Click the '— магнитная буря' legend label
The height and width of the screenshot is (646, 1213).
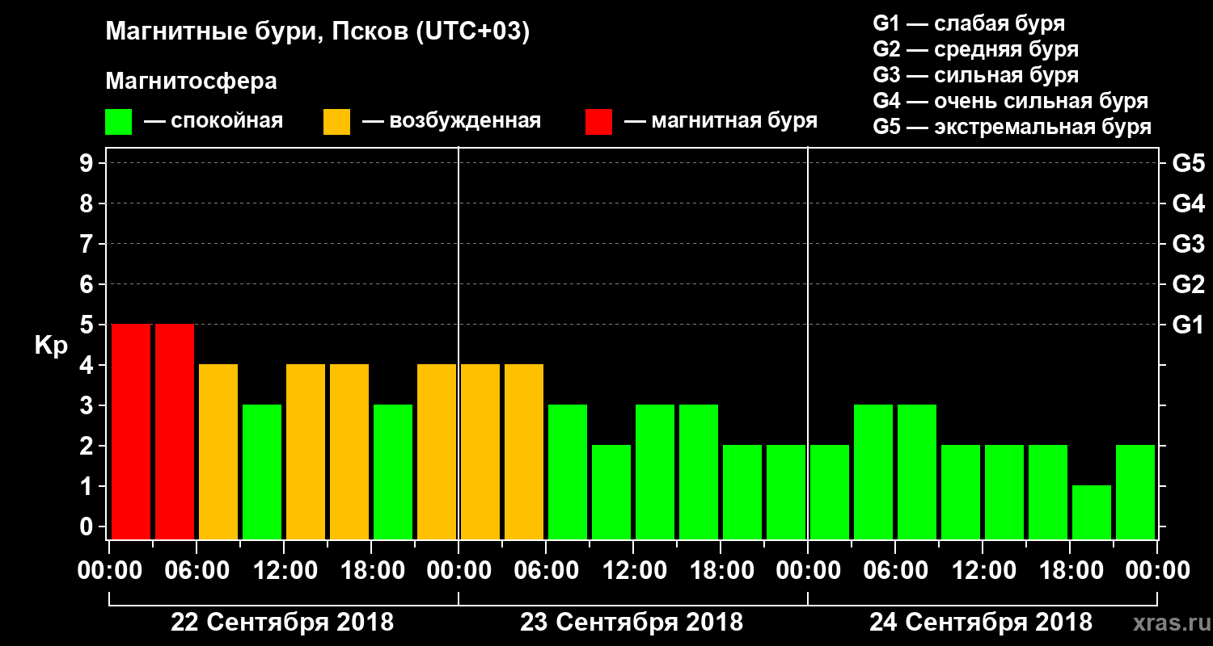pyautogui.click(x=721, y=121)
